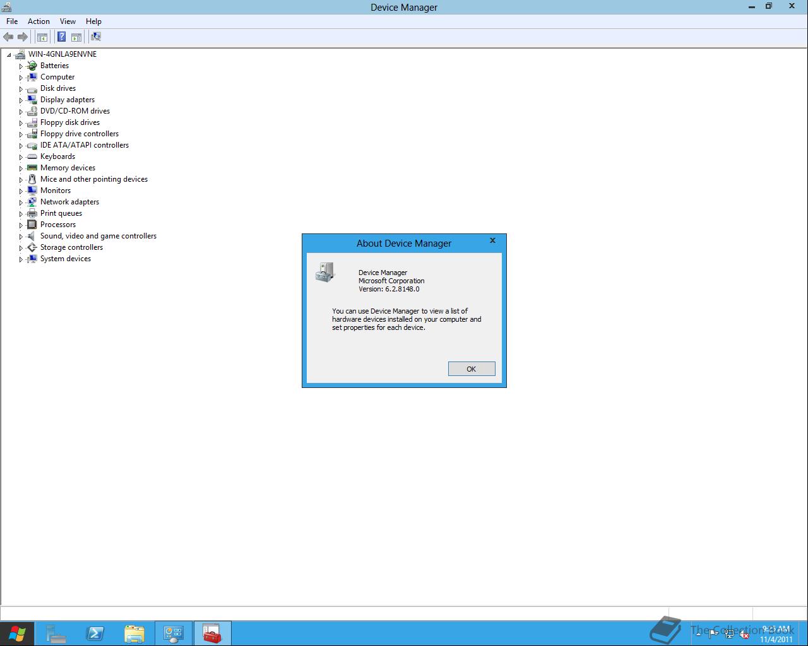The image size is (808, 646).
Task: Click the Microsoft Corporation text in the dialog
Action: point(391,281)
